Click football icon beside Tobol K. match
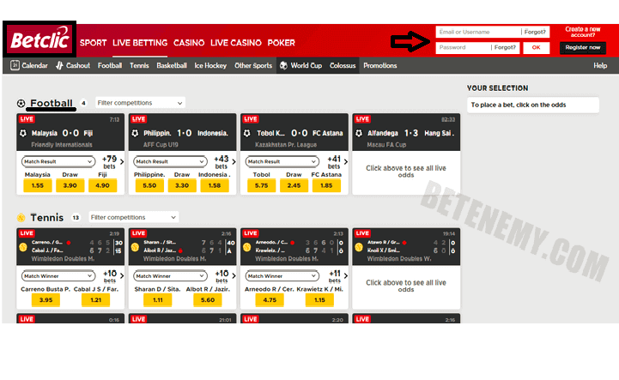This screenshot has height=380, width=619. click(x=247, y=133)
